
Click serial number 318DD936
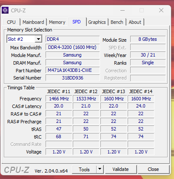tap(72, 78)
